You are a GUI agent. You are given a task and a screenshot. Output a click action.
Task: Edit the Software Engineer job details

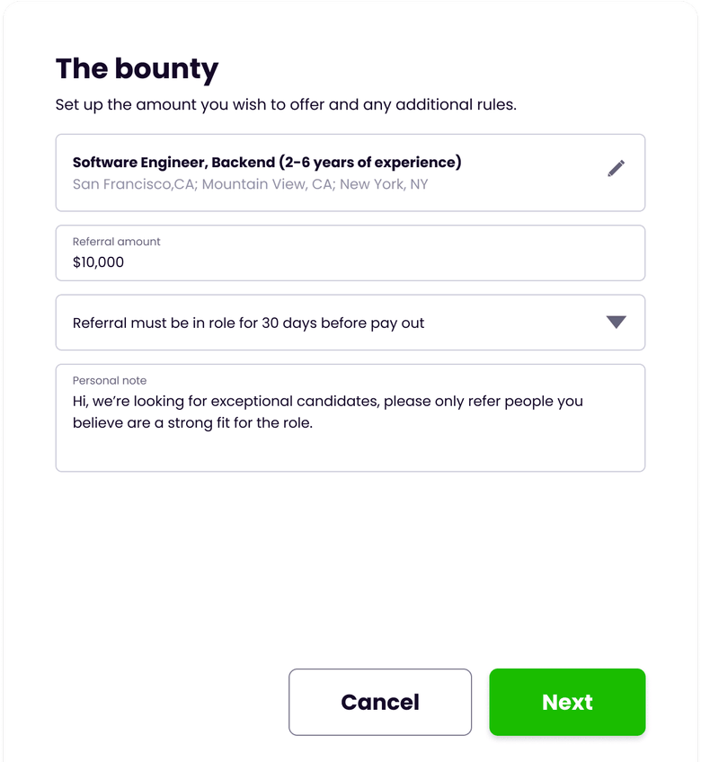coord(617,168)
